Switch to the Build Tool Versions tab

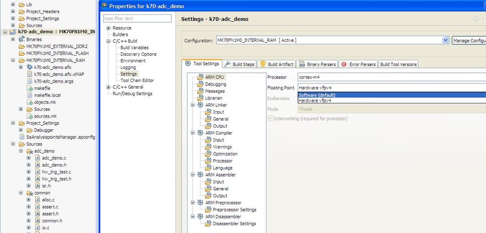tap(398, 64)
